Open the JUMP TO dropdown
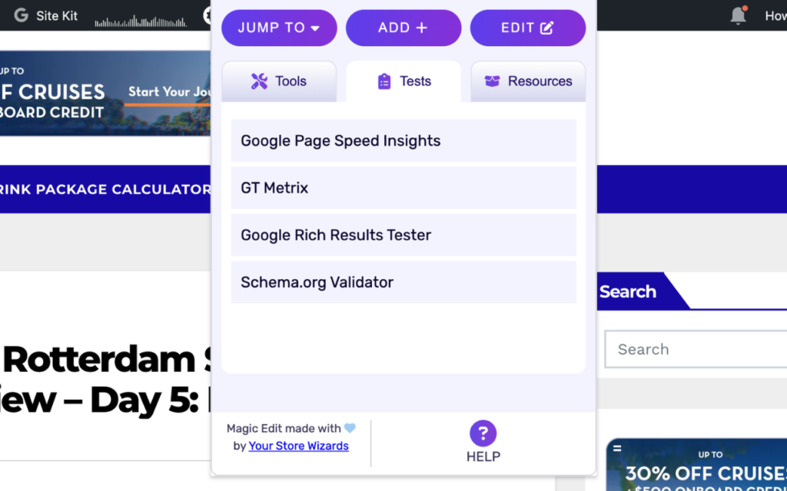The image size is (787, 491). (279, 27)
